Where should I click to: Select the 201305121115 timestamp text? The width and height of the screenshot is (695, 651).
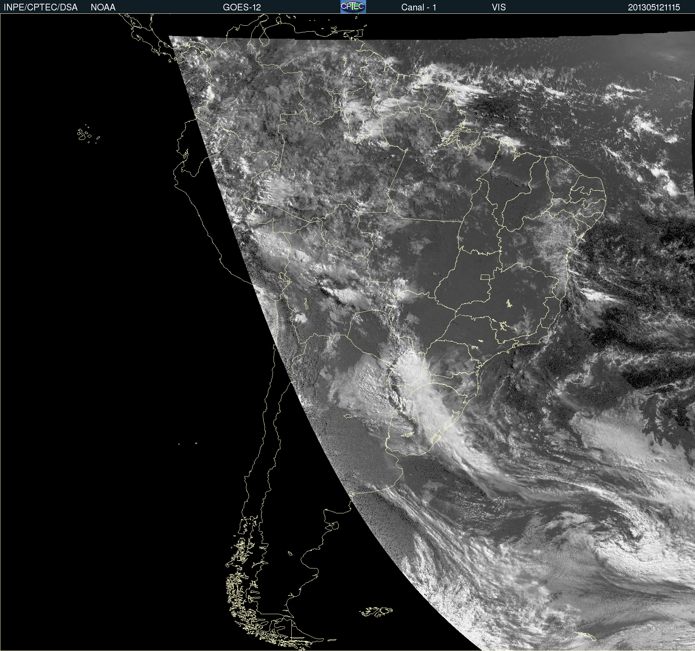(654, 7)
